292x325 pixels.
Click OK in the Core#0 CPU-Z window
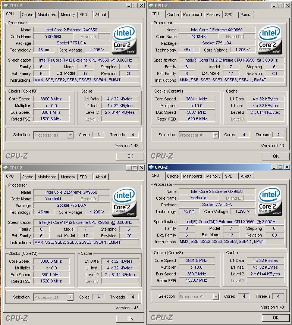[x=130, y=156]
